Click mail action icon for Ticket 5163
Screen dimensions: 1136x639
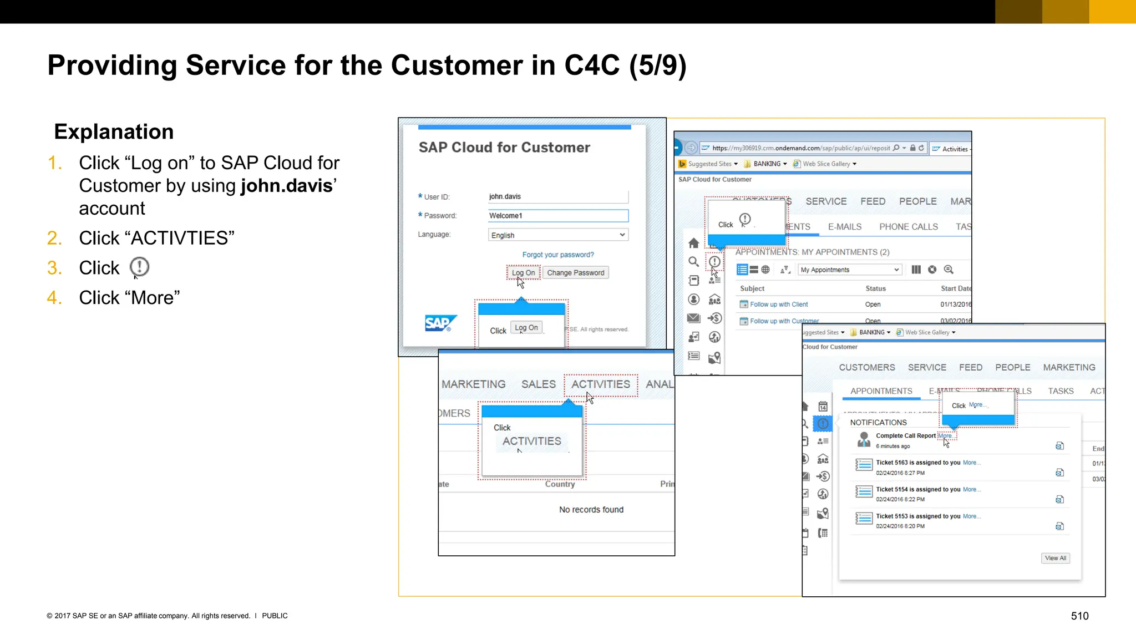pyautogui.click(x=1059, y=473)
